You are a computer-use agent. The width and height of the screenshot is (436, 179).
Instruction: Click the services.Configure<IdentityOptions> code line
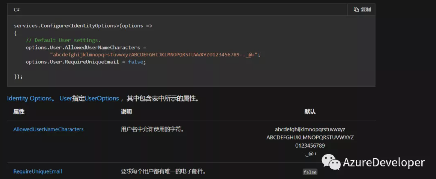point(83,26)
